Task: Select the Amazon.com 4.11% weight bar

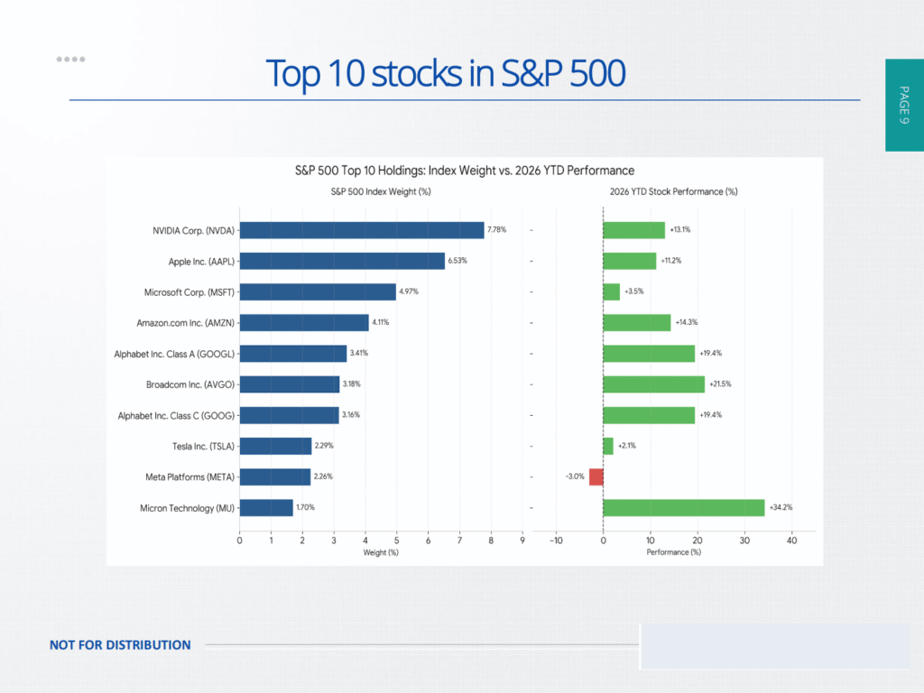Action: [304, 322]
